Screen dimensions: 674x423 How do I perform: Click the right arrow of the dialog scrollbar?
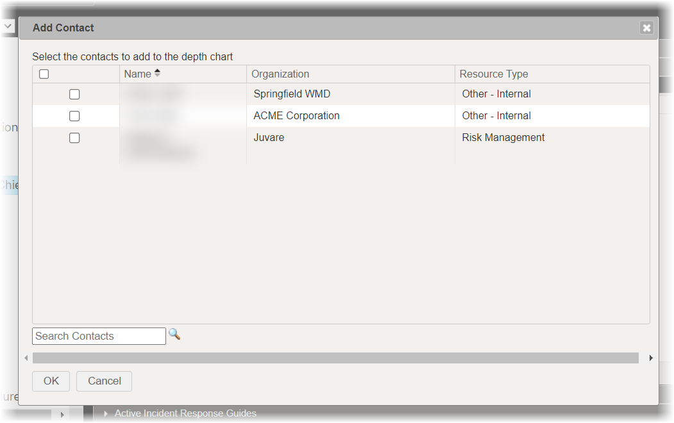pos(651,358)
